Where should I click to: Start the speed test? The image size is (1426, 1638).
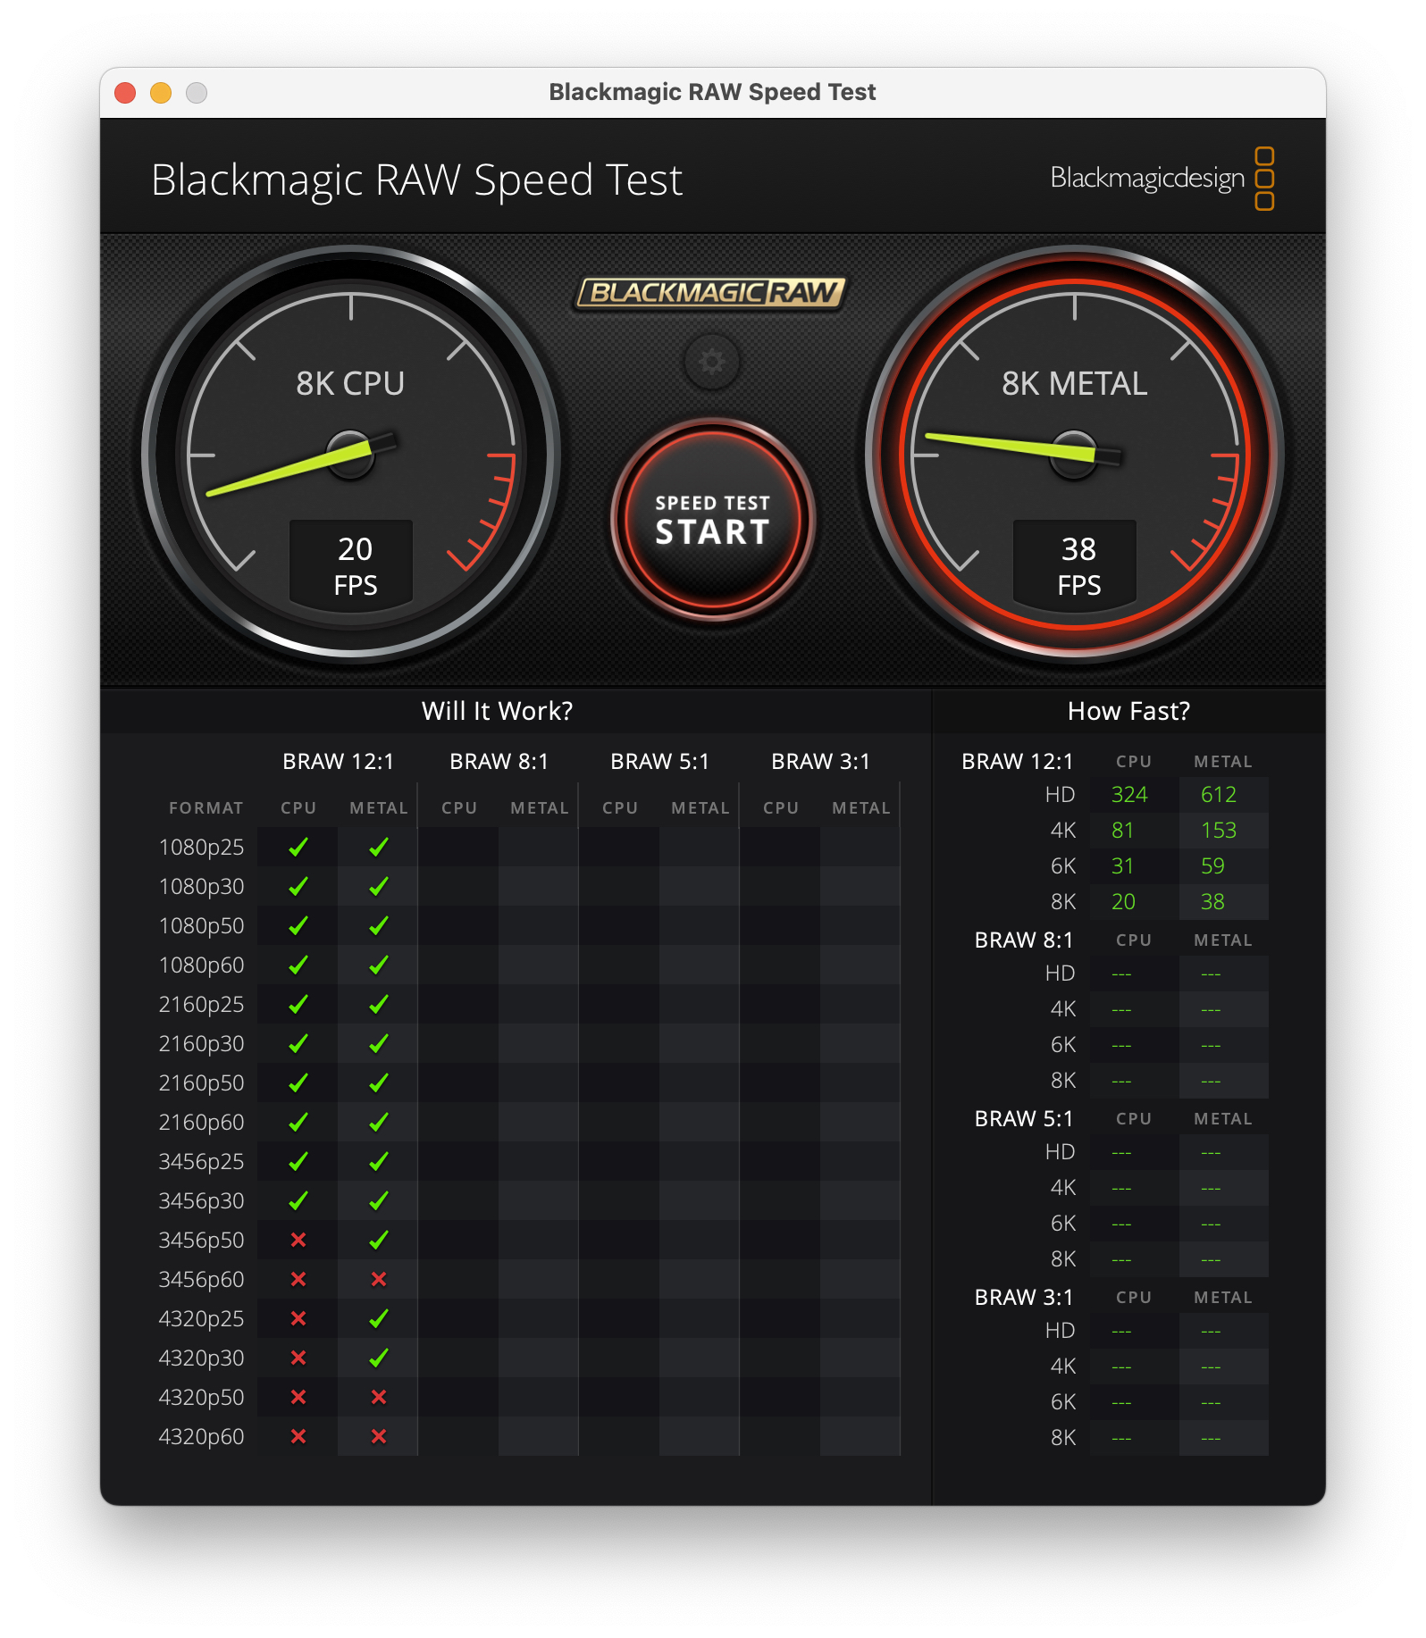(712, 520)
